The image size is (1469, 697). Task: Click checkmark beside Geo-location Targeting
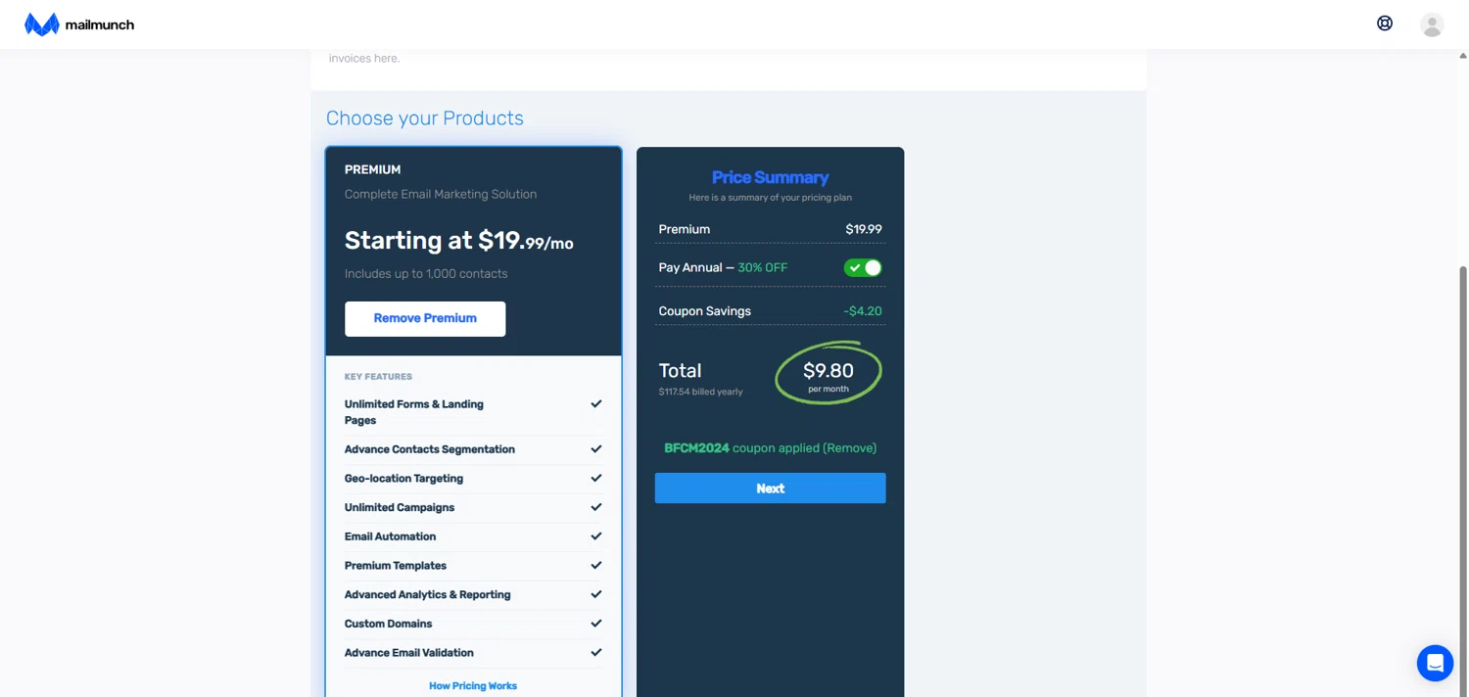(x=595, y=478)
